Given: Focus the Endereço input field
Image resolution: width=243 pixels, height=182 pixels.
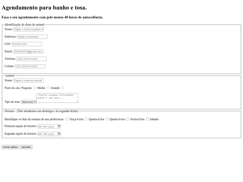Looking at the screenshot, I should (x=32, y=37).
